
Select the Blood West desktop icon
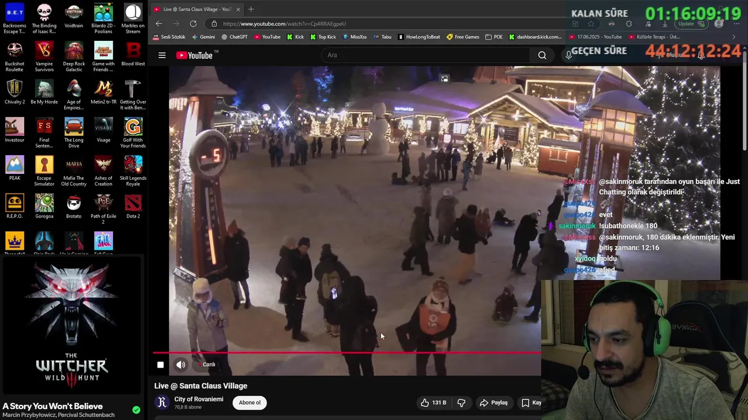[x=133, y=54]
